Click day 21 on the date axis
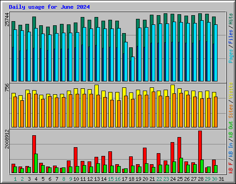This screenshot has height=184, width=236. (152, 179)
